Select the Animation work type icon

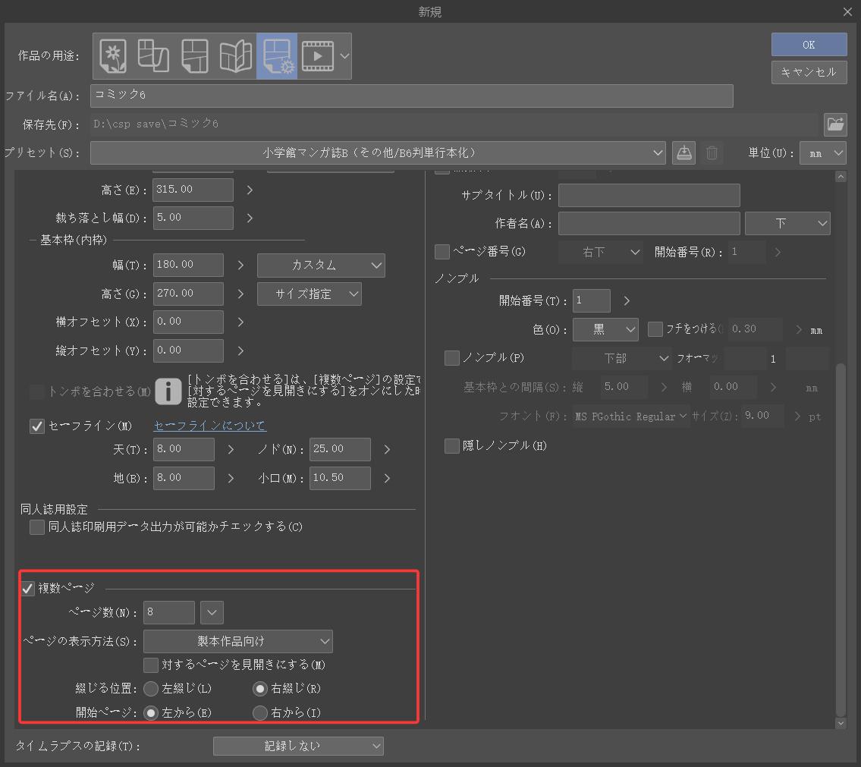(x=318, y=56)
